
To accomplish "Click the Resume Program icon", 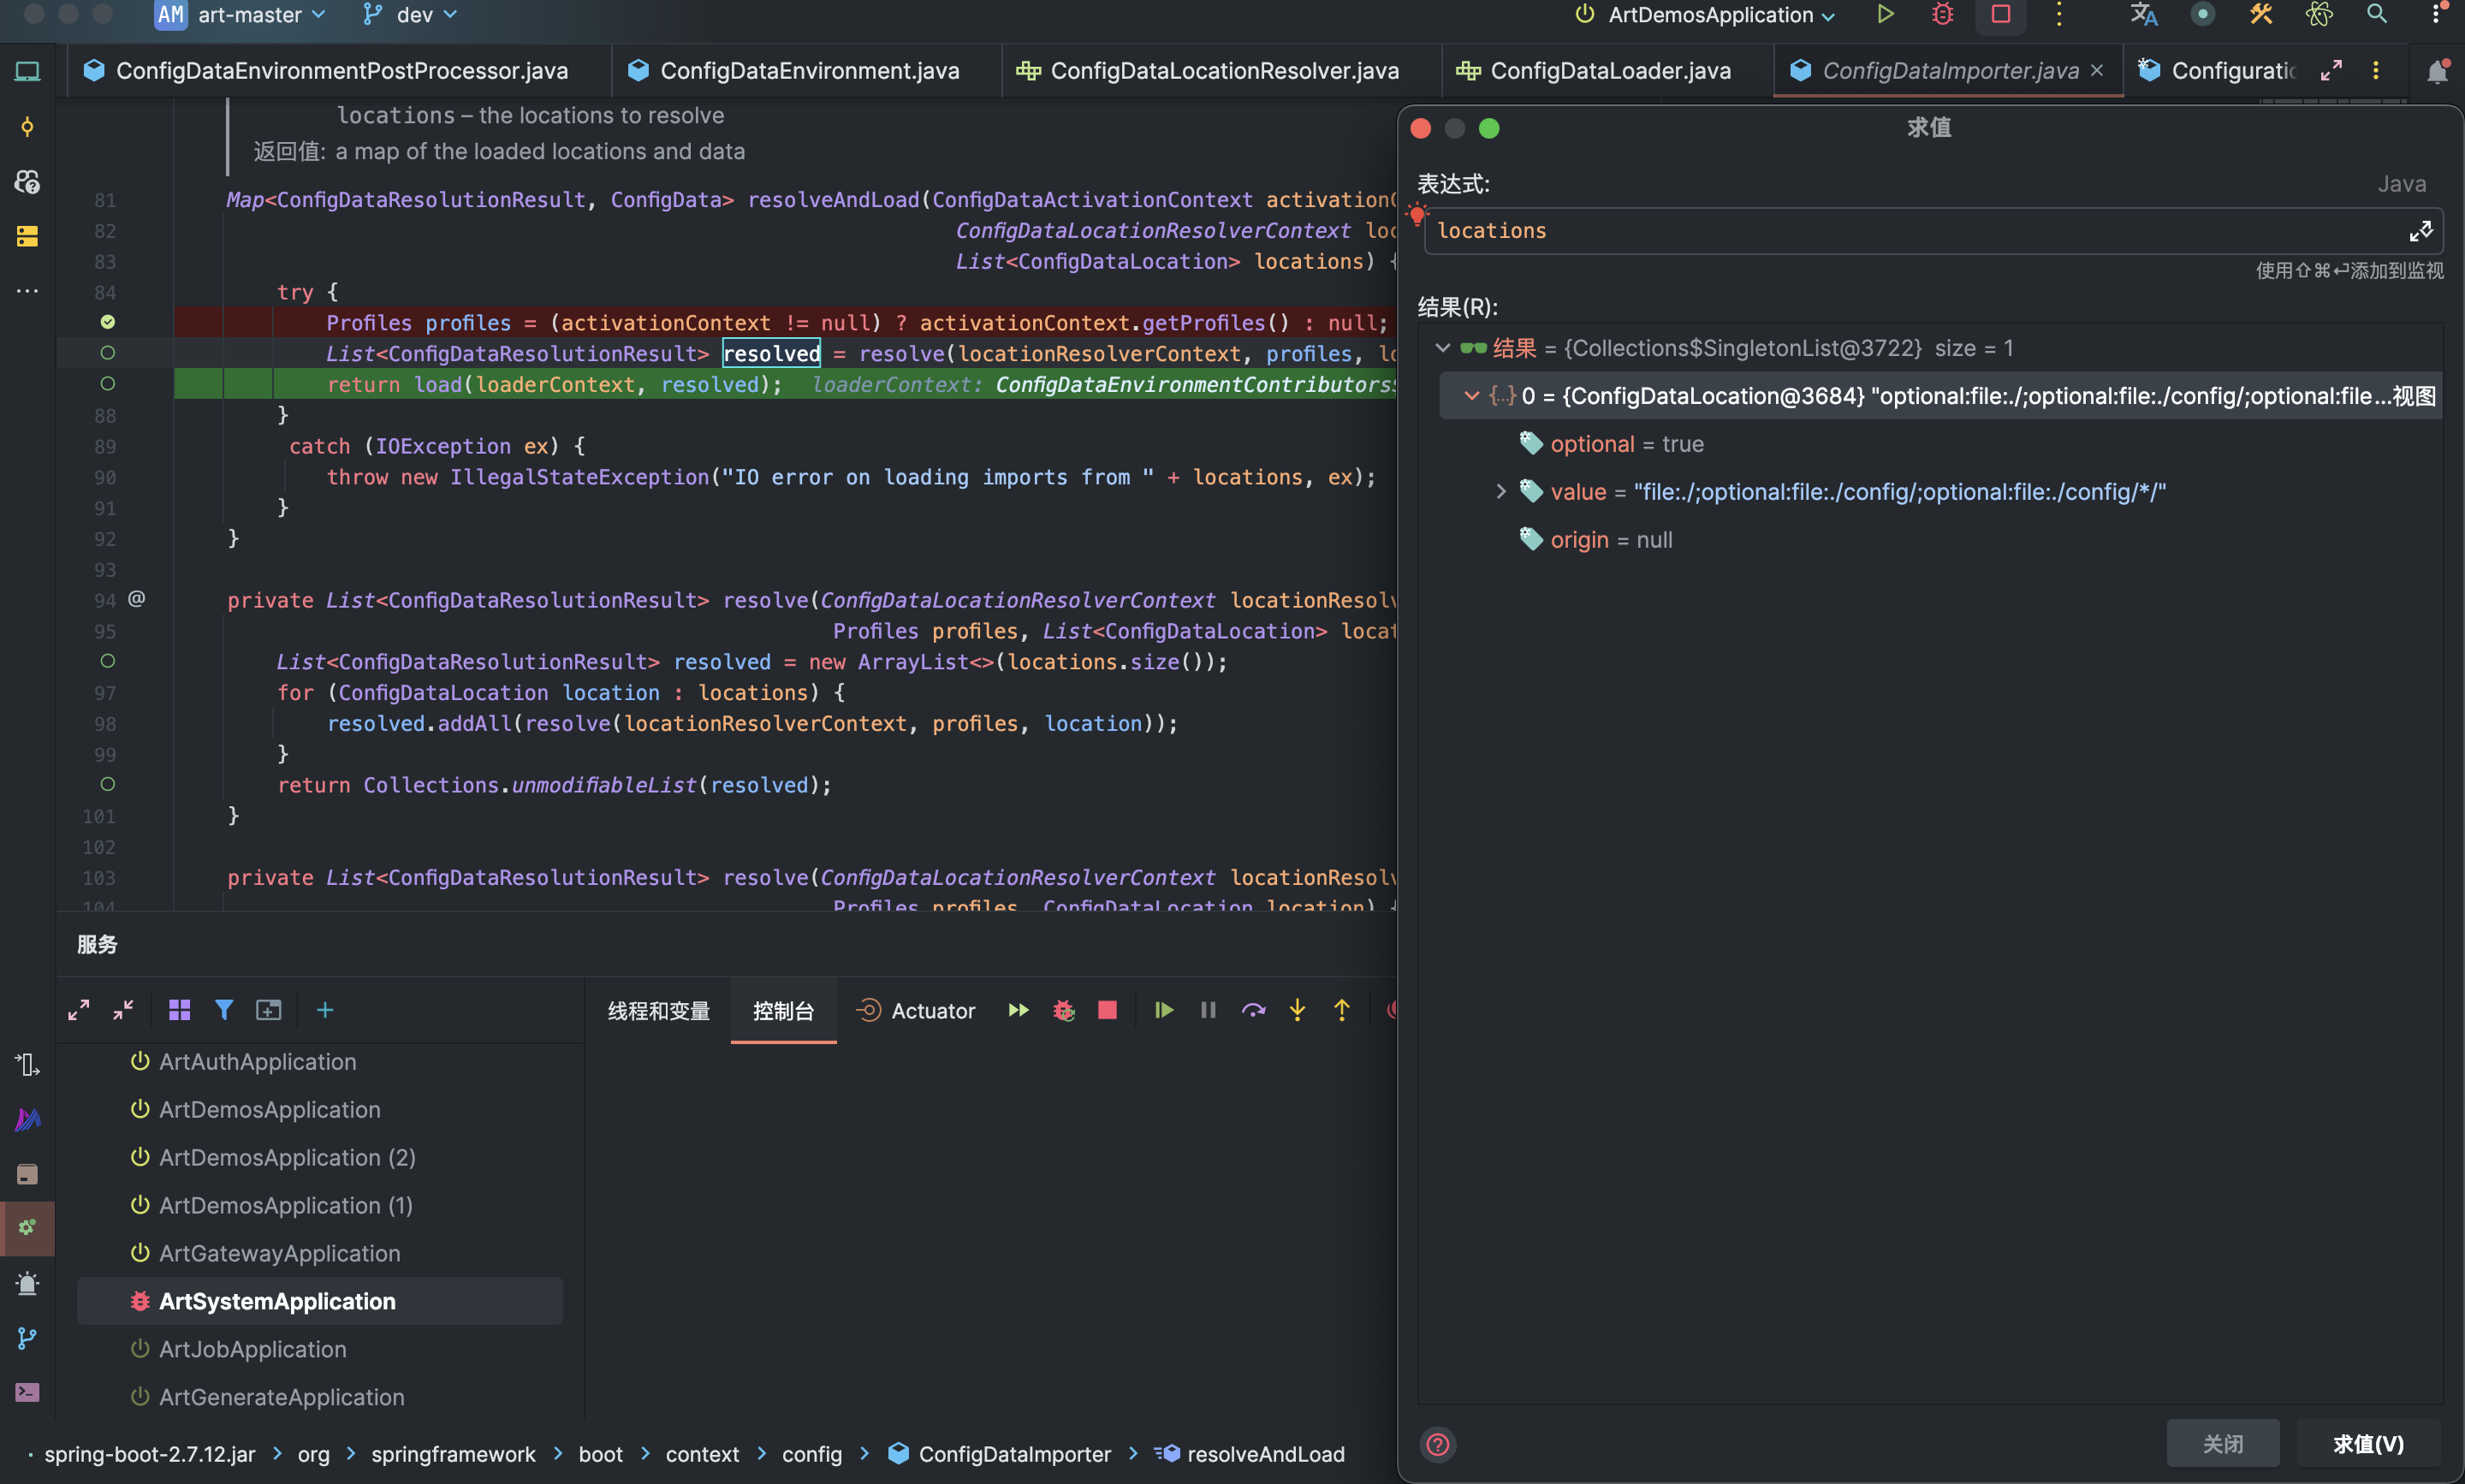I will click(x=1163, y=1010).
